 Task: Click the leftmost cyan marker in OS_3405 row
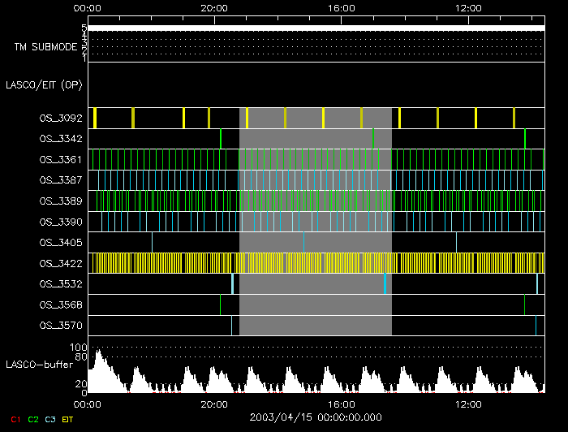tap(152, 242)
